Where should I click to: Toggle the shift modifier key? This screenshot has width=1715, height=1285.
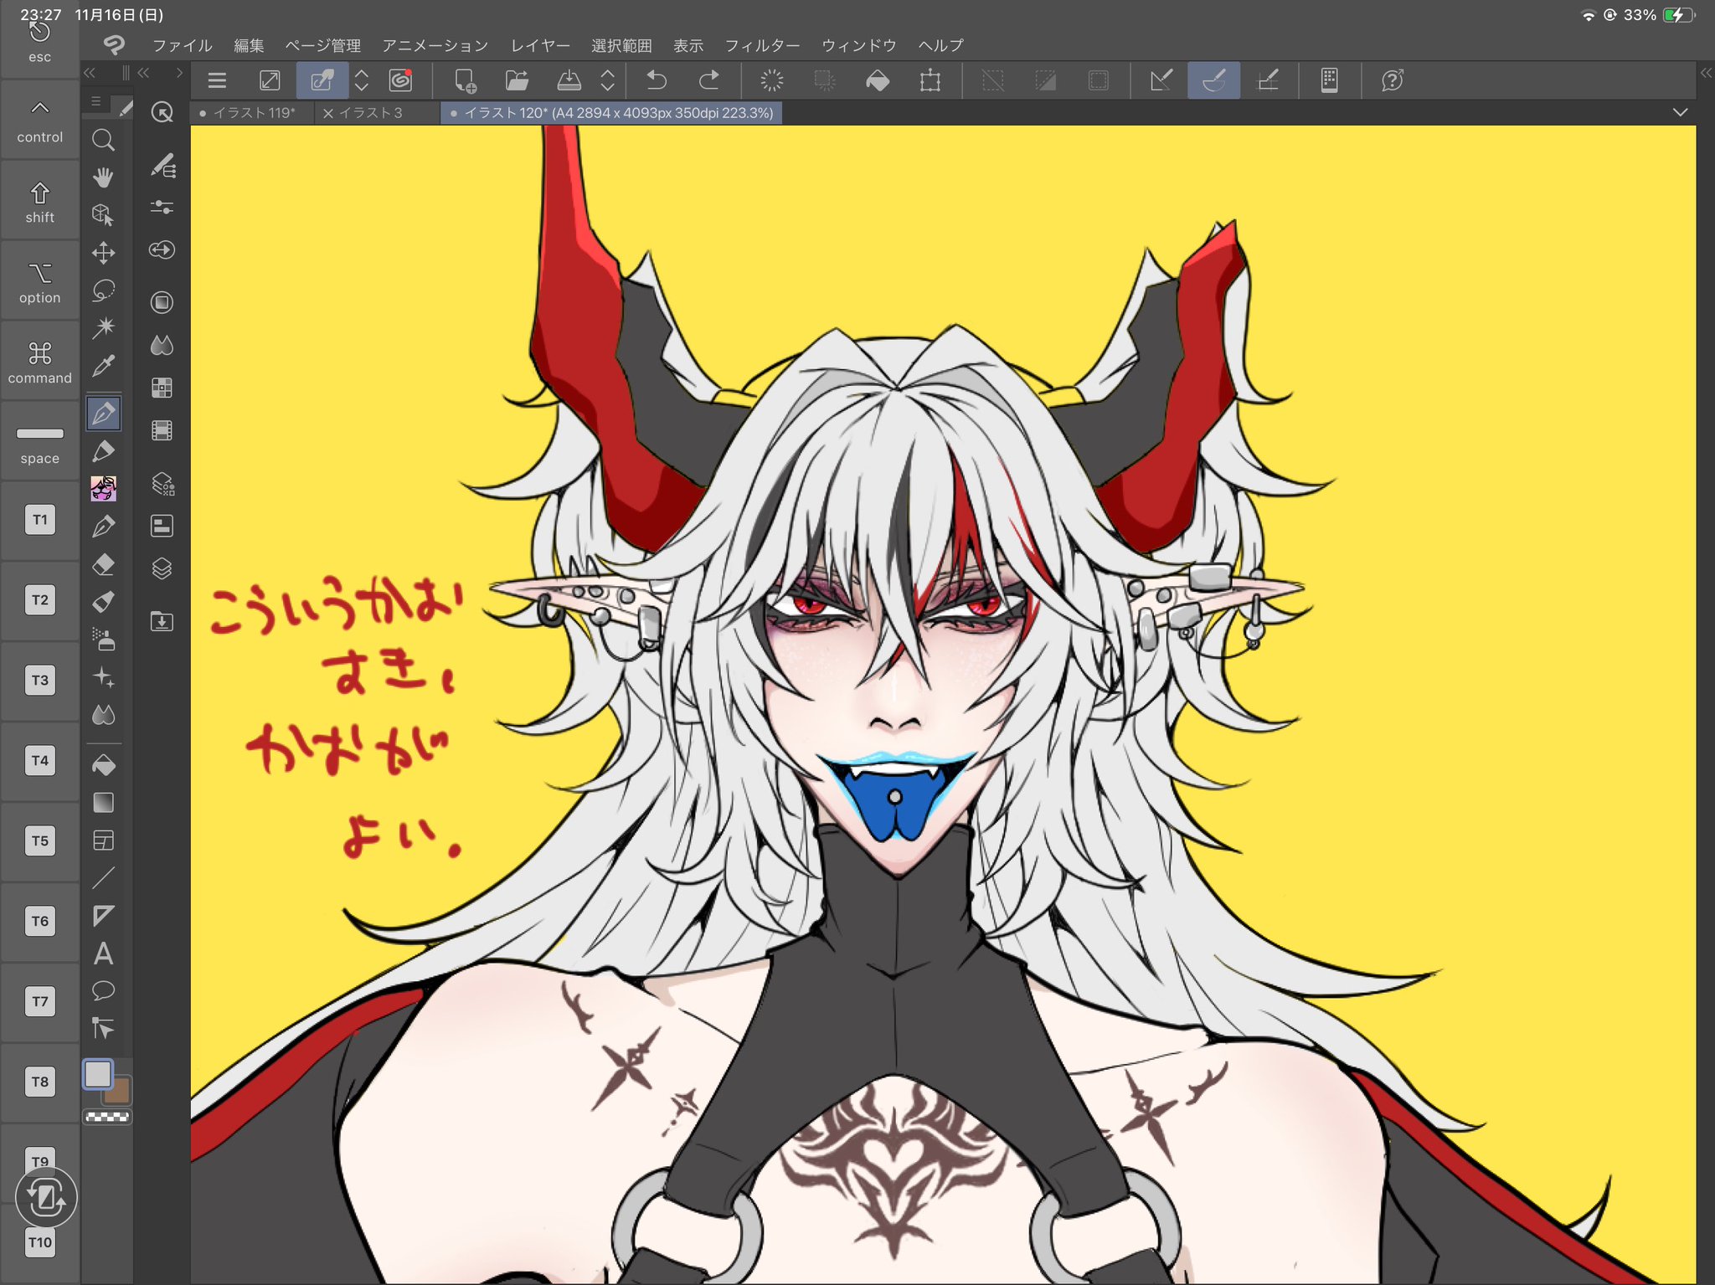39,203
